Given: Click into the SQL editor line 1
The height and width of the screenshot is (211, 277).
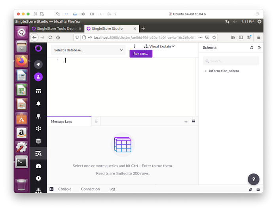Looking at the screenshot, I should [130, 61].
